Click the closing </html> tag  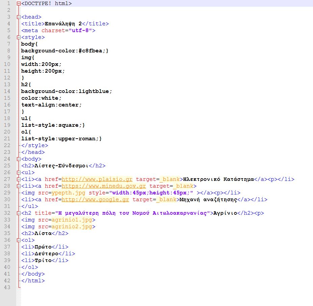33,281
